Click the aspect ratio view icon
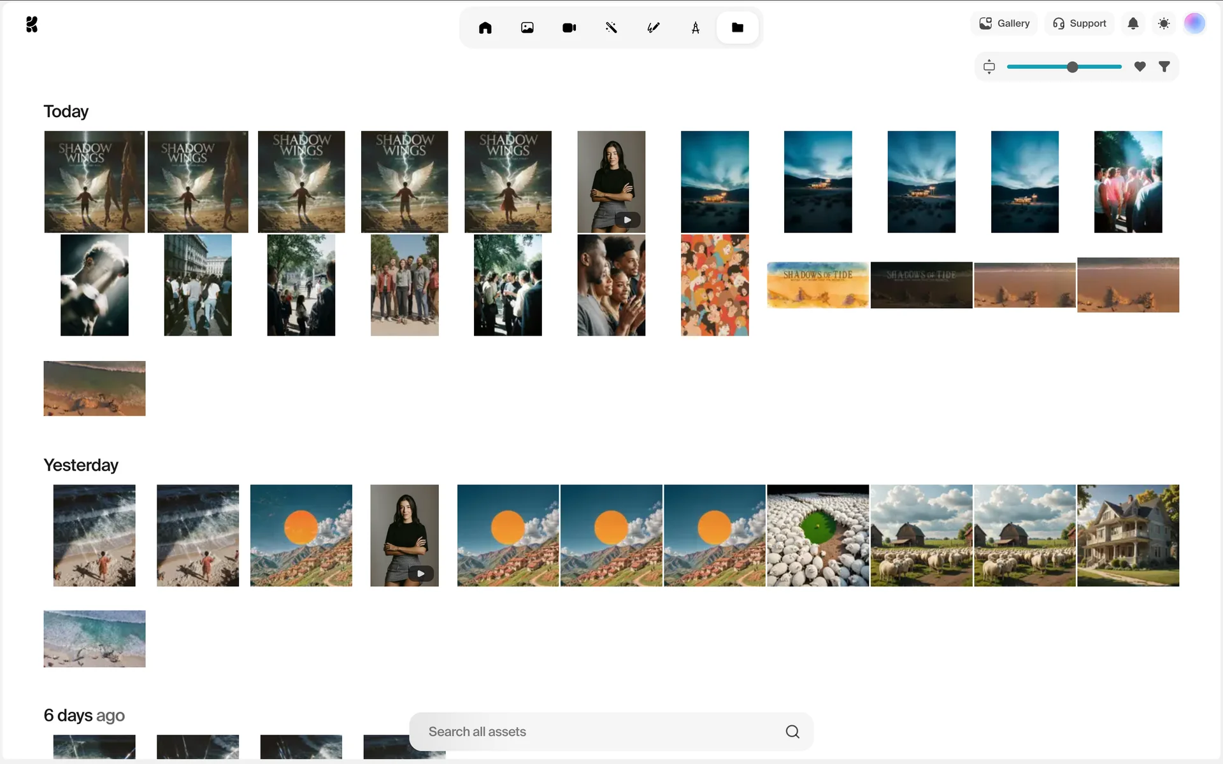This screenshot has width=1223, height=764. coord(989,66)
